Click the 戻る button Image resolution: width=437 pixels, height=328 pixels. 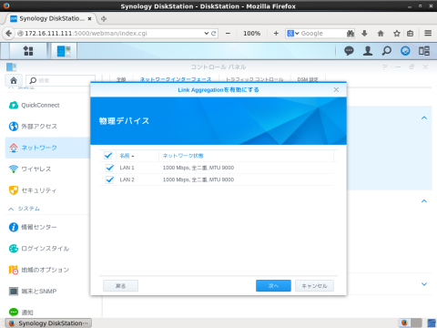click(x=120, y=286)
